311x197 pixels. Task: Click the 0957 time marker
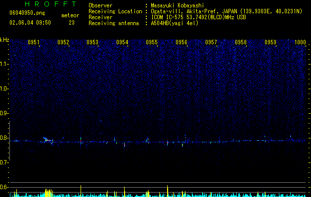(x=211, y=42)
